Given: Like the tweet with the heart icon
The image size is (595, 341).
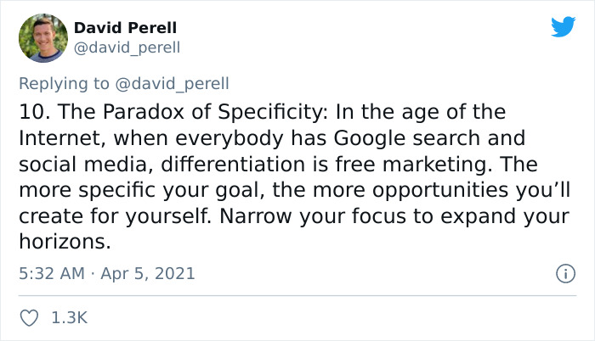Looking at the screenshot, I should point(29,318).
